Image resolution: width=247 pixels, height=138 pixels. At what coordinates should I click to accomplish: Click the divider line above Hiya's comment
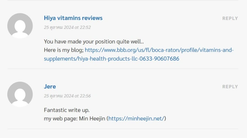123,0
